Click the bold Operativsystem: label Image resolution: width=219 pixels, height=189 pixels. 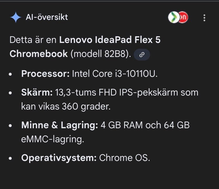(x=59, y=158)
